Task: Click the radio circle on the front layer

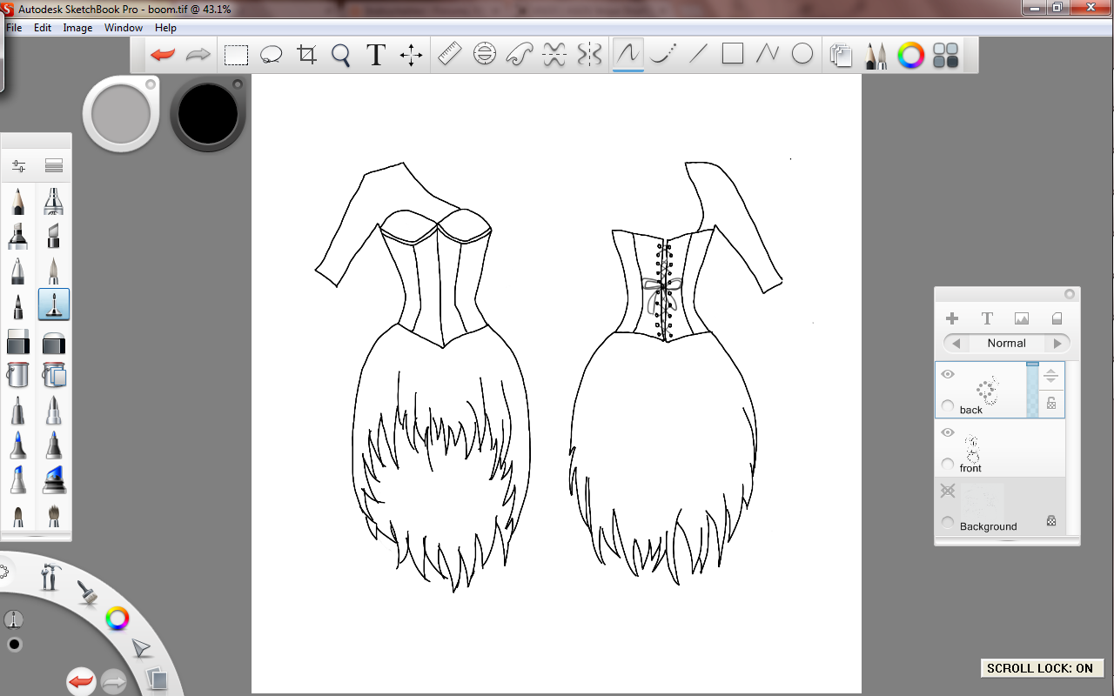Action: tap(948, 465)
